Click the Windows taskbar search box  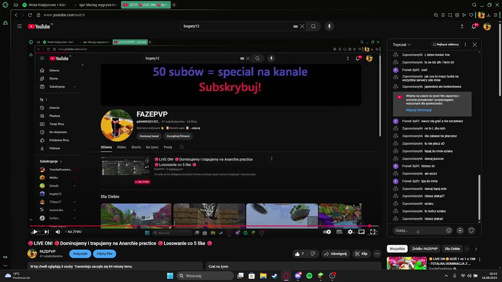pos(205,276)
